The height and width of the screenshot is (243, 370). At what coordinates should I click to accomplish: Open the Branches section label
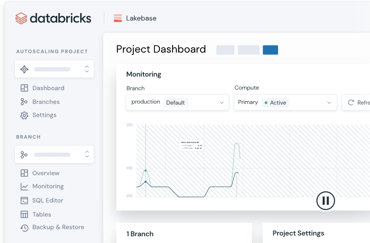pyautogui.click(x=46, y=102)
